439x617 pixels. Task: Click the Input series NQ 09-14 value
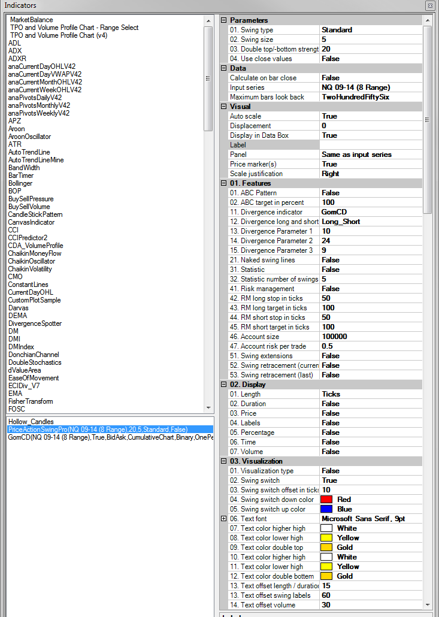371,87
